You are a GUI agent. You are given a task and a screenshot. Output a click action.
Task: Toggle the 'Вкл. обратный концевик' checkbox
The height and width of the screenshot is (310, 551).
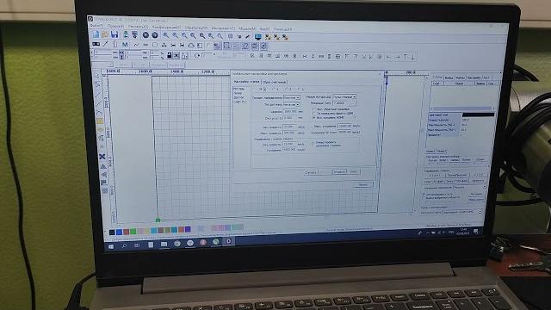point(314,109)
